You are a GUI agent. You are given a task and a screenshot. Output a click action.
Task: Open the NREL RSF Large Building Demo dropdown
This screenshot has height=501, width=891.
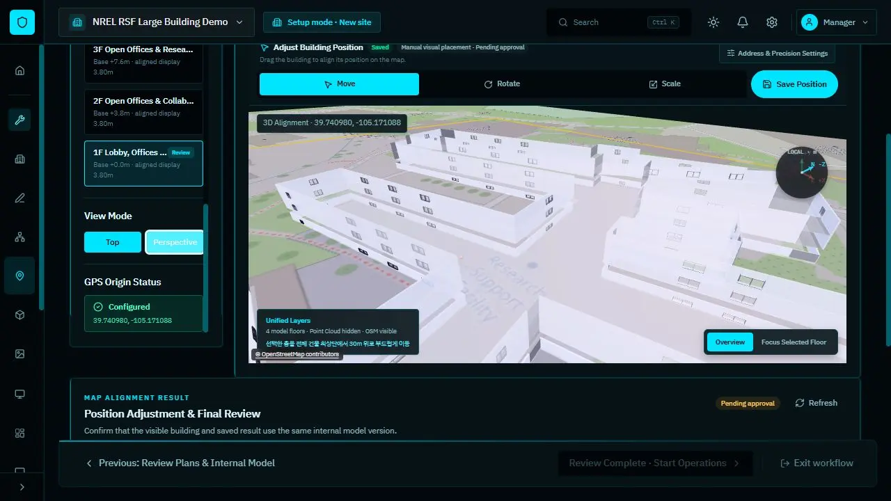point(157,22)
